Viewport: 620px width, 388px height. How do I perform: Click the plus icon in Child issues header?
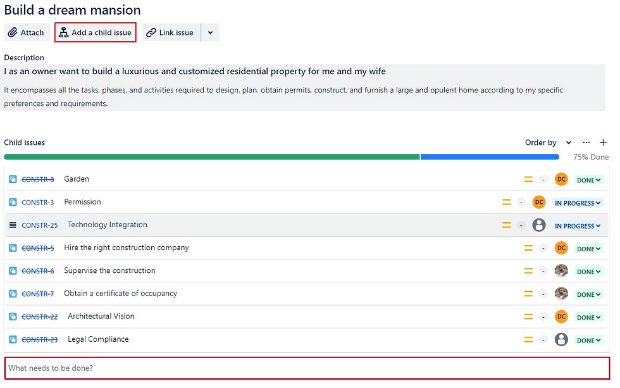point(603,142)
